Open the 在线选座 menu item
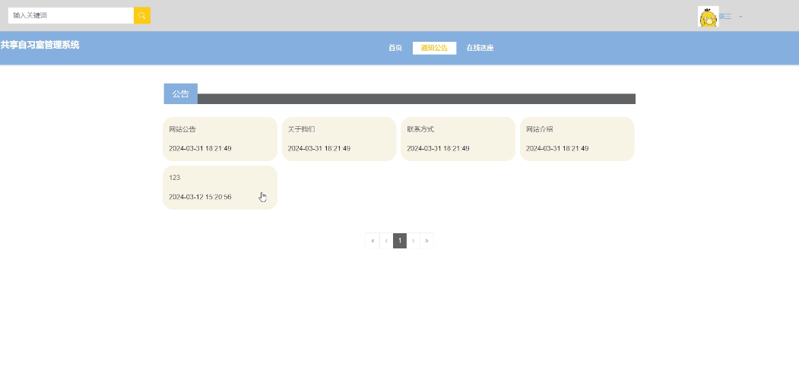Viewport: 799px width, 373px height. click(x=480, y=48)
